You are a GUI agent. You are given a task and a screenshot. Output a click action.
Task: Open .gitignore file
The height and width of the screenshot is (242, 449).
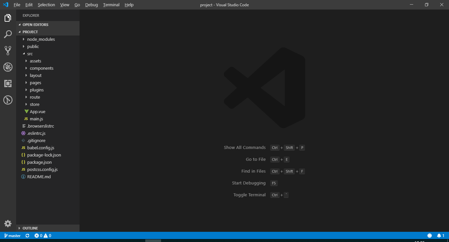click(48, 140)
